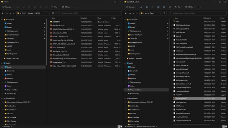This screenshot has width=228, height=128.
Task: Select Unsafe Callouts V1.4.1 archive
Action: (x=59, y=62)
